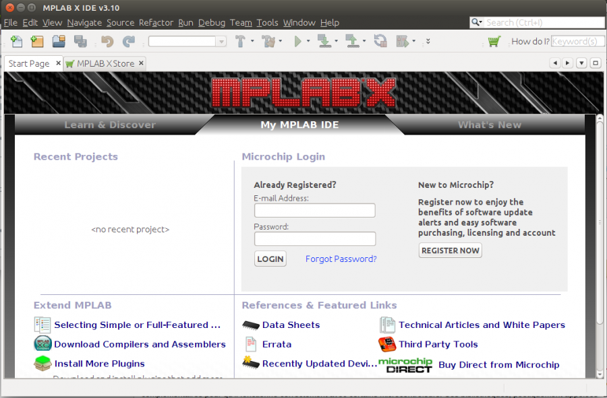
Task: Open the Forgot Password? link
Action: tap(341, 259)
